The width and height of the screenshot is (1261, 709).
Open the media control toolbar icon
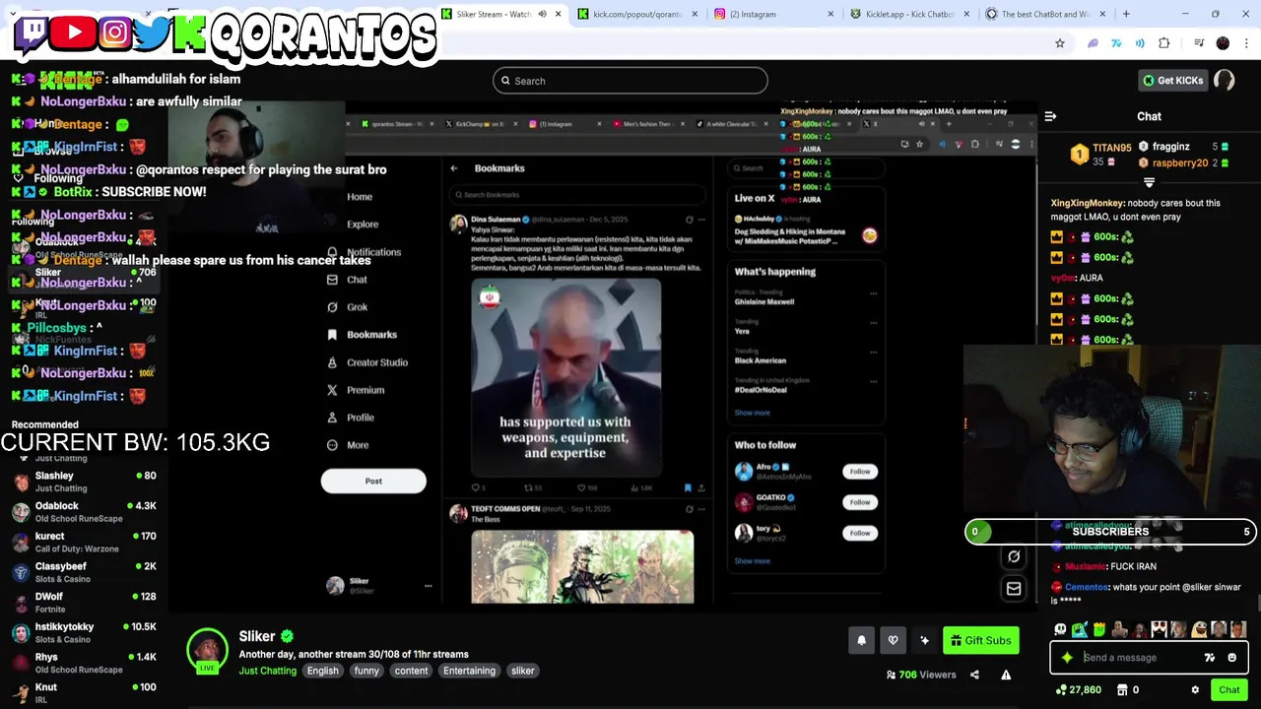point(1199,43)
